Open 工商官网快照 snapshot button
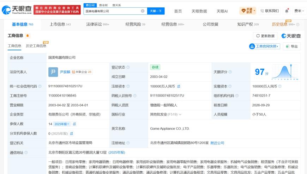 coord(265,46)
